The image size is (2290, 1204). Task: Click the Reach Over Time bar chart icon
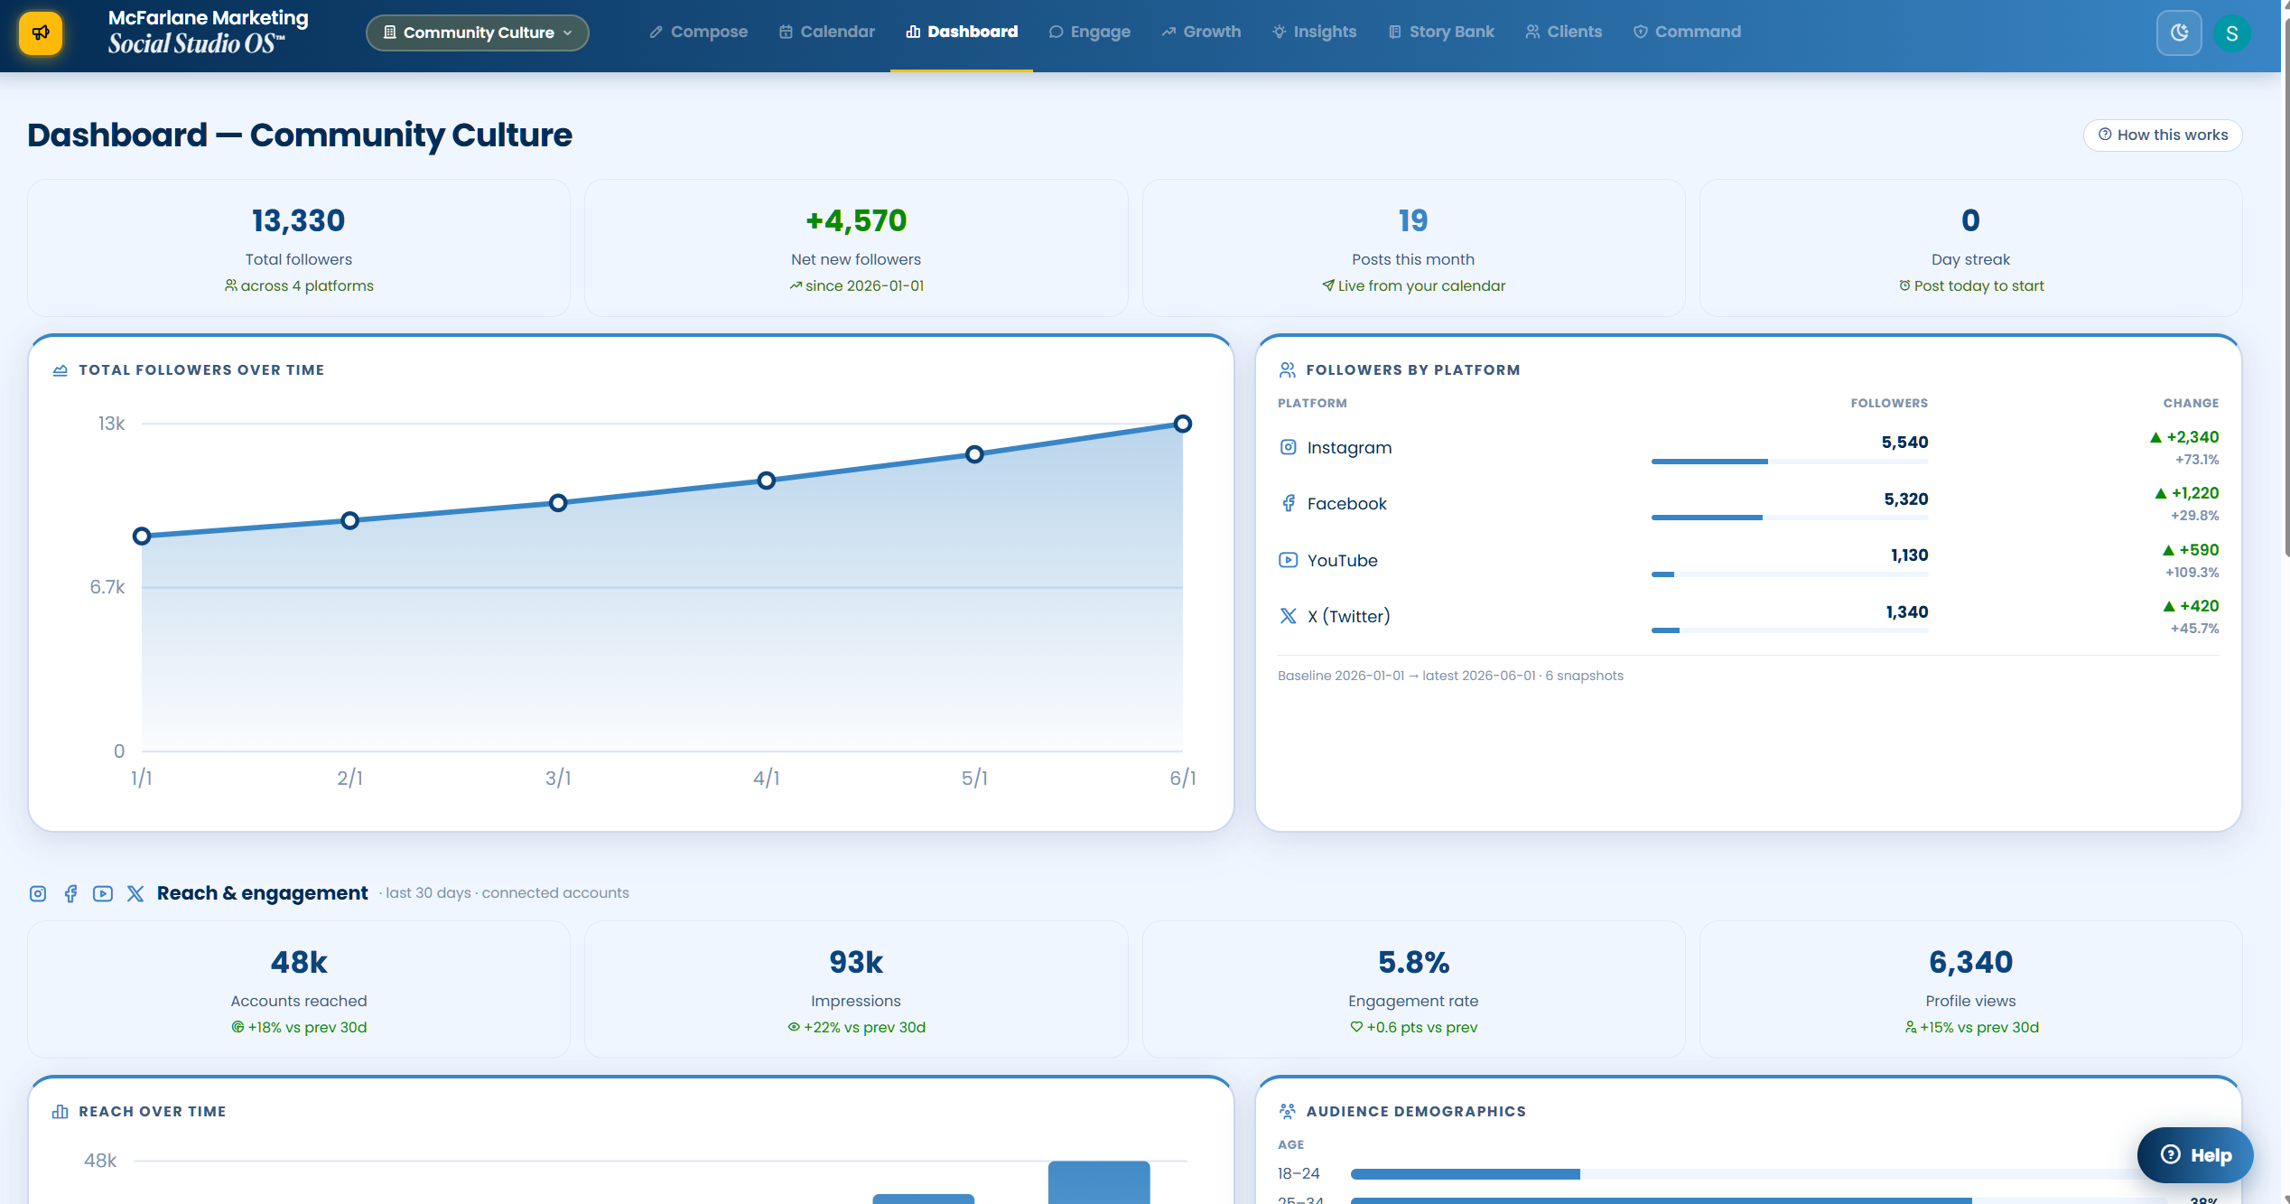pyautogui.click(x=61, y=1112)
